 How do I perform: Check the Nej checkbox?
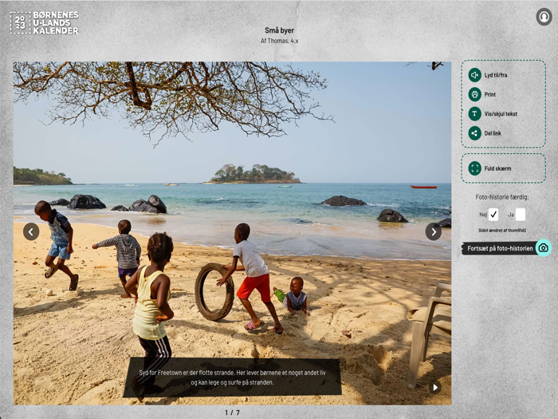pyautogui.click(x=493, y=215)
